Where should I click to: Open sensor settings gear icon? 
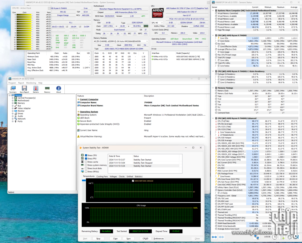[289, 237]
